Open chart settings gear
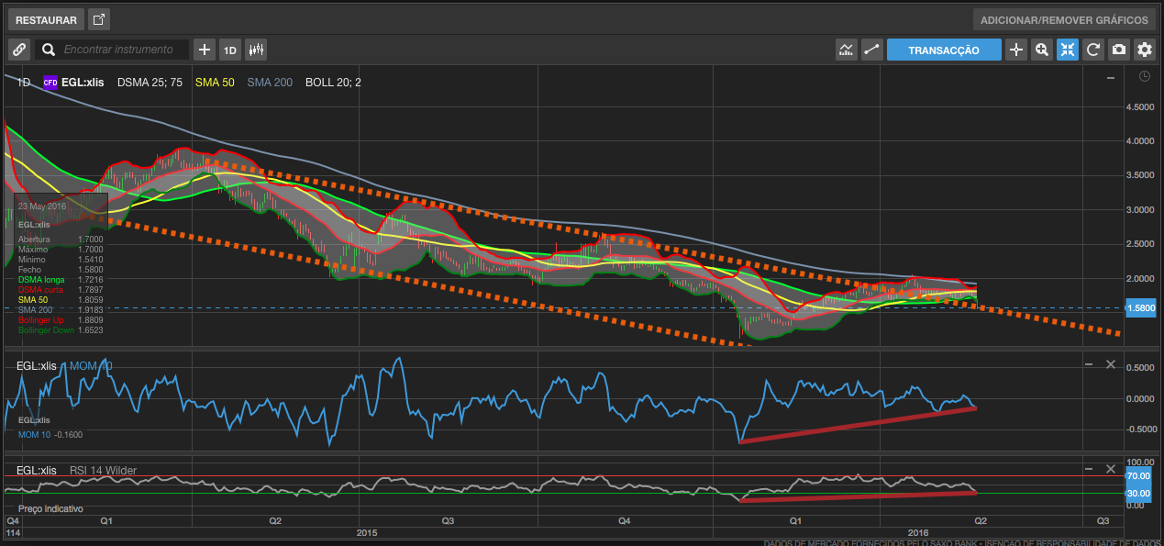This screenshot has height=546, width=1164. (1144, 50)
